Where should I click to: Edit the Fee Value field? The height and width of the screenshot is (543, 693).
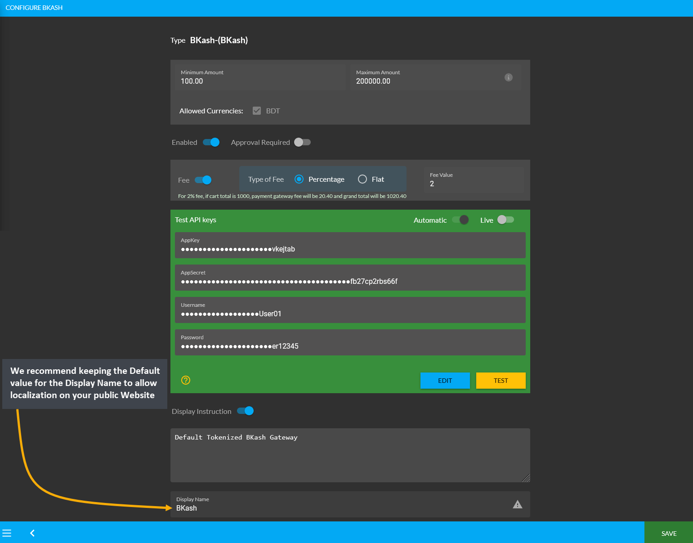(x=474, y=180)
